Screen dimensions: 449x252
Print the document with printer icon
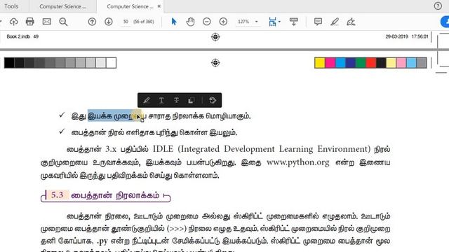(x=29, y=22)
